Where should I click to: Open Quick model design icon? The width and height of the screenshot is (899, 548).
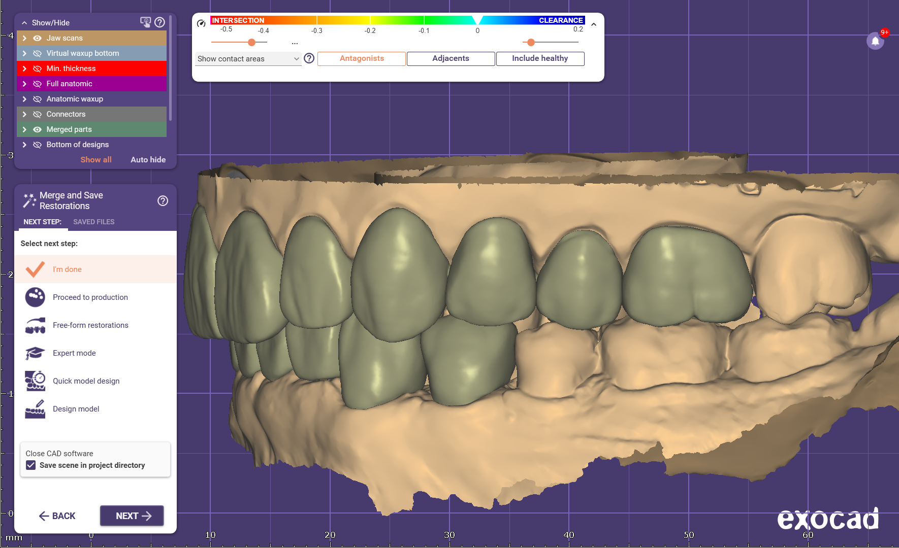pyautogui.click(x=35, y=381)
